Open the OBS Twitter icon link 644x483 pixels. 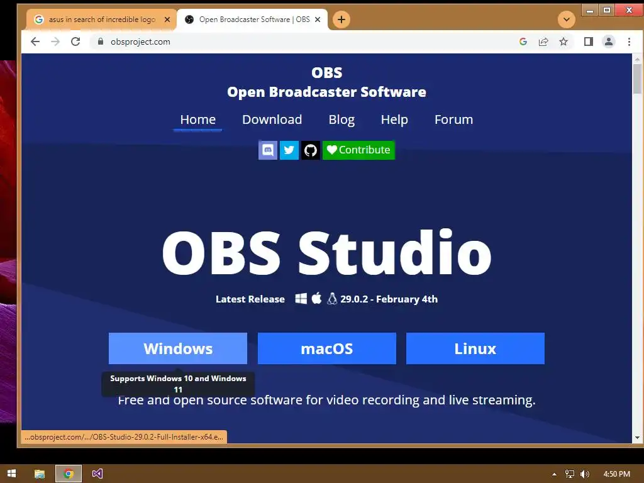pos(289,150)
